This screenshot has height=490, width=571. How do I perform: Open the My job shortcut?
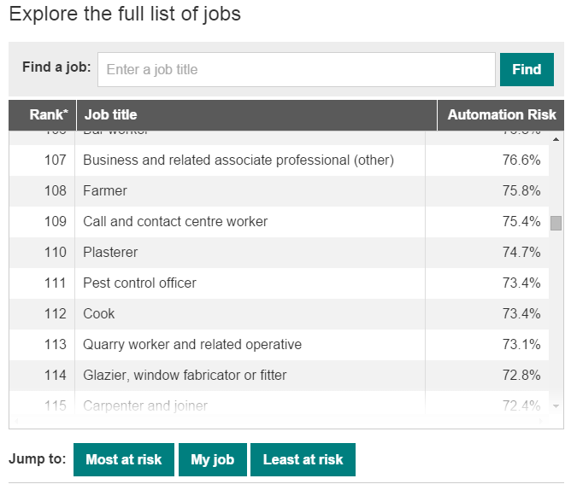pos(212,459)
